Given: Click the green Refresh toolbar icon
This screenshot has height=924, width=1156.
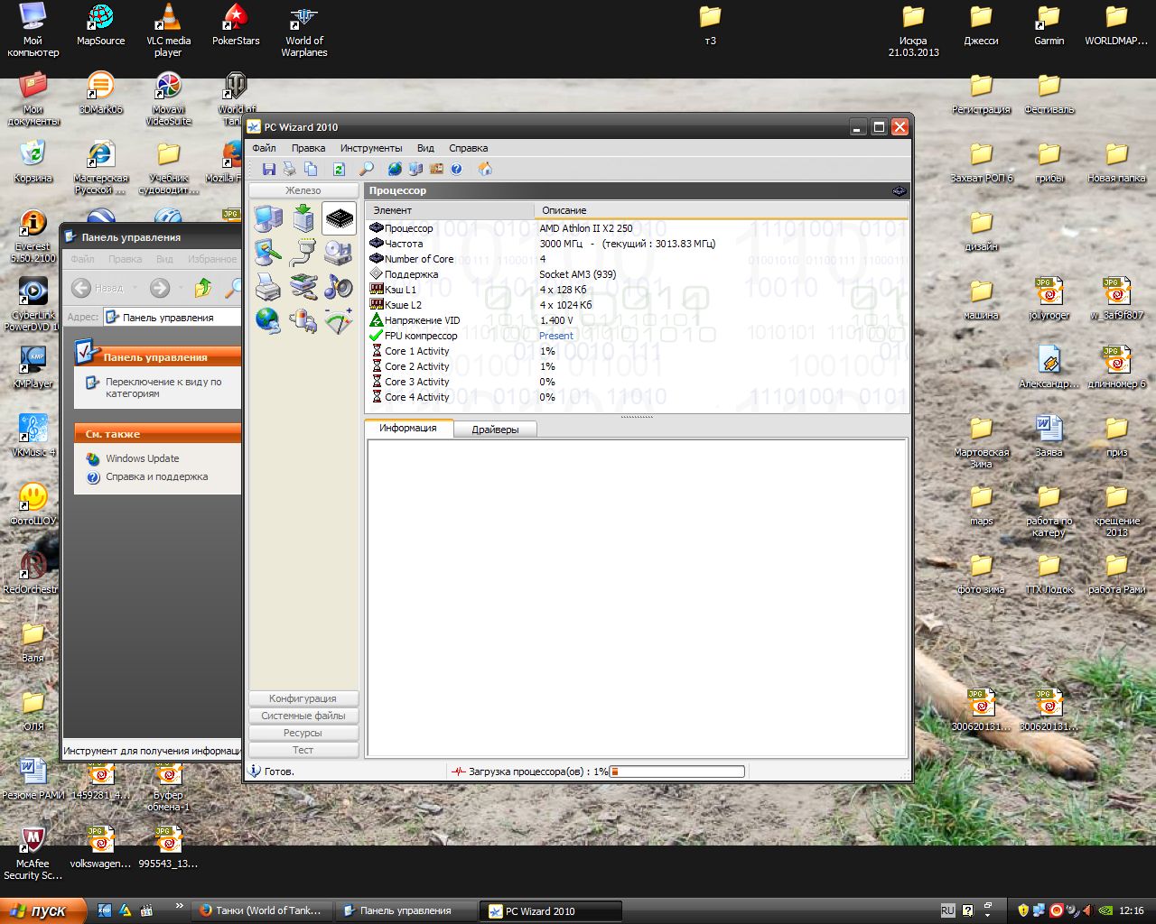Looking at the screenshot, I should tap(339, 169).
